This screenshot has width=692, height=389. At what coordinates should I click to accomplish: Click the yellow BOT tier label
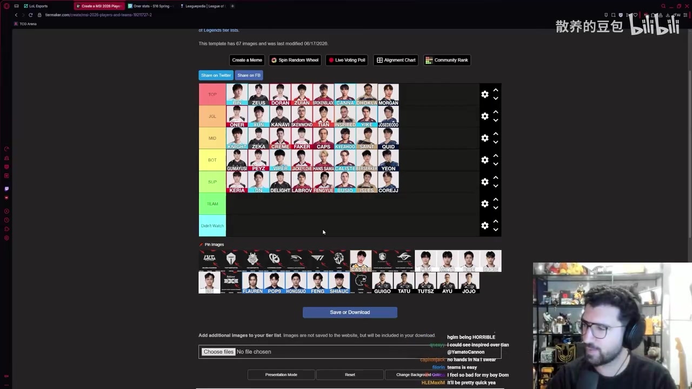tap(212, 160)
